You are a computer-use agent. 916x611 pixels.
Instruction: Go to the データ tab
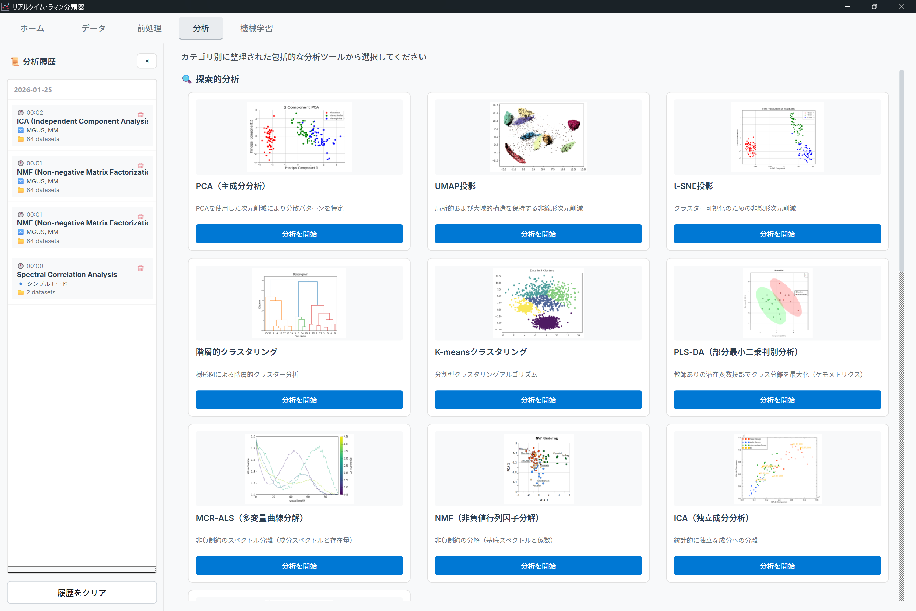point(93,28)
